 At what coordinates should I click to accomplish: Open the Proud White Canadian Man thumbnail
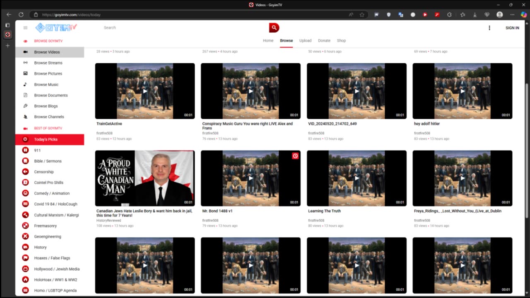(x=145, y=178)
